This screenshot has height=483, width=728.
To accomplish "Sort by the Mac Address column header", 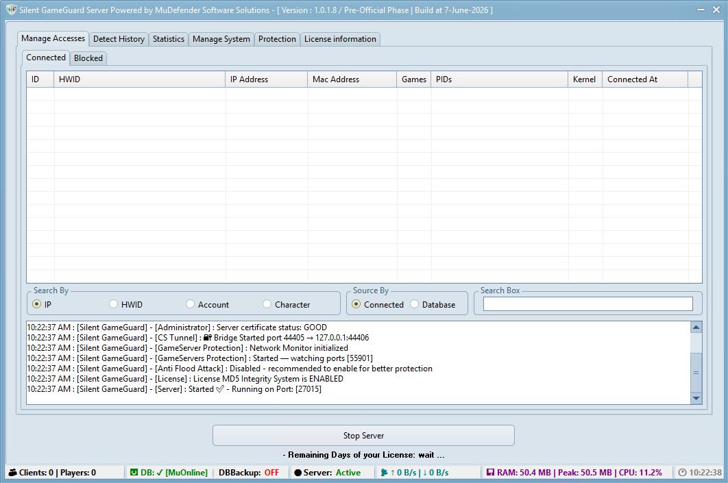I will [352, 79].
